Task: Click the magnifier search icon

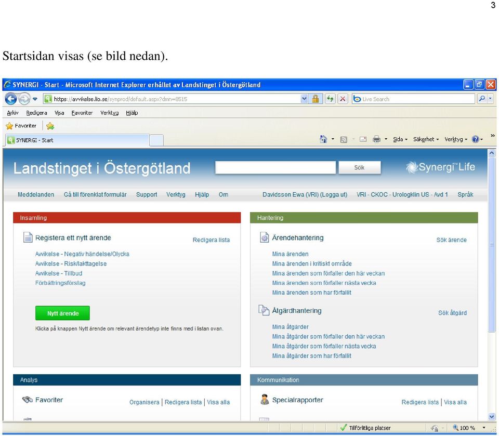Action: [x=482, y=99]
